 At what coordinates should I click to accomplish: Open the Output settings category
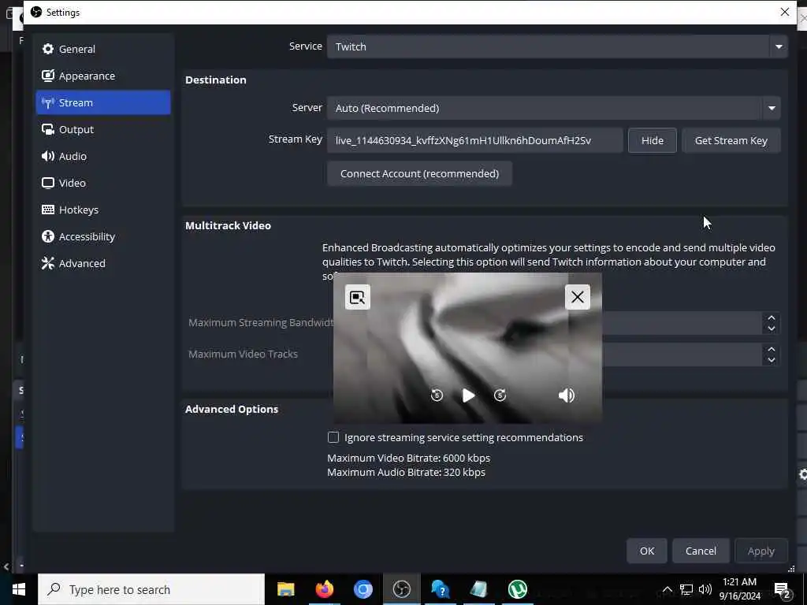(103, 129)
